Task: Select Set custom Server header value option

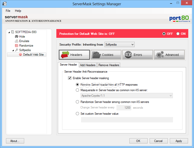Action: click(77, 114)
